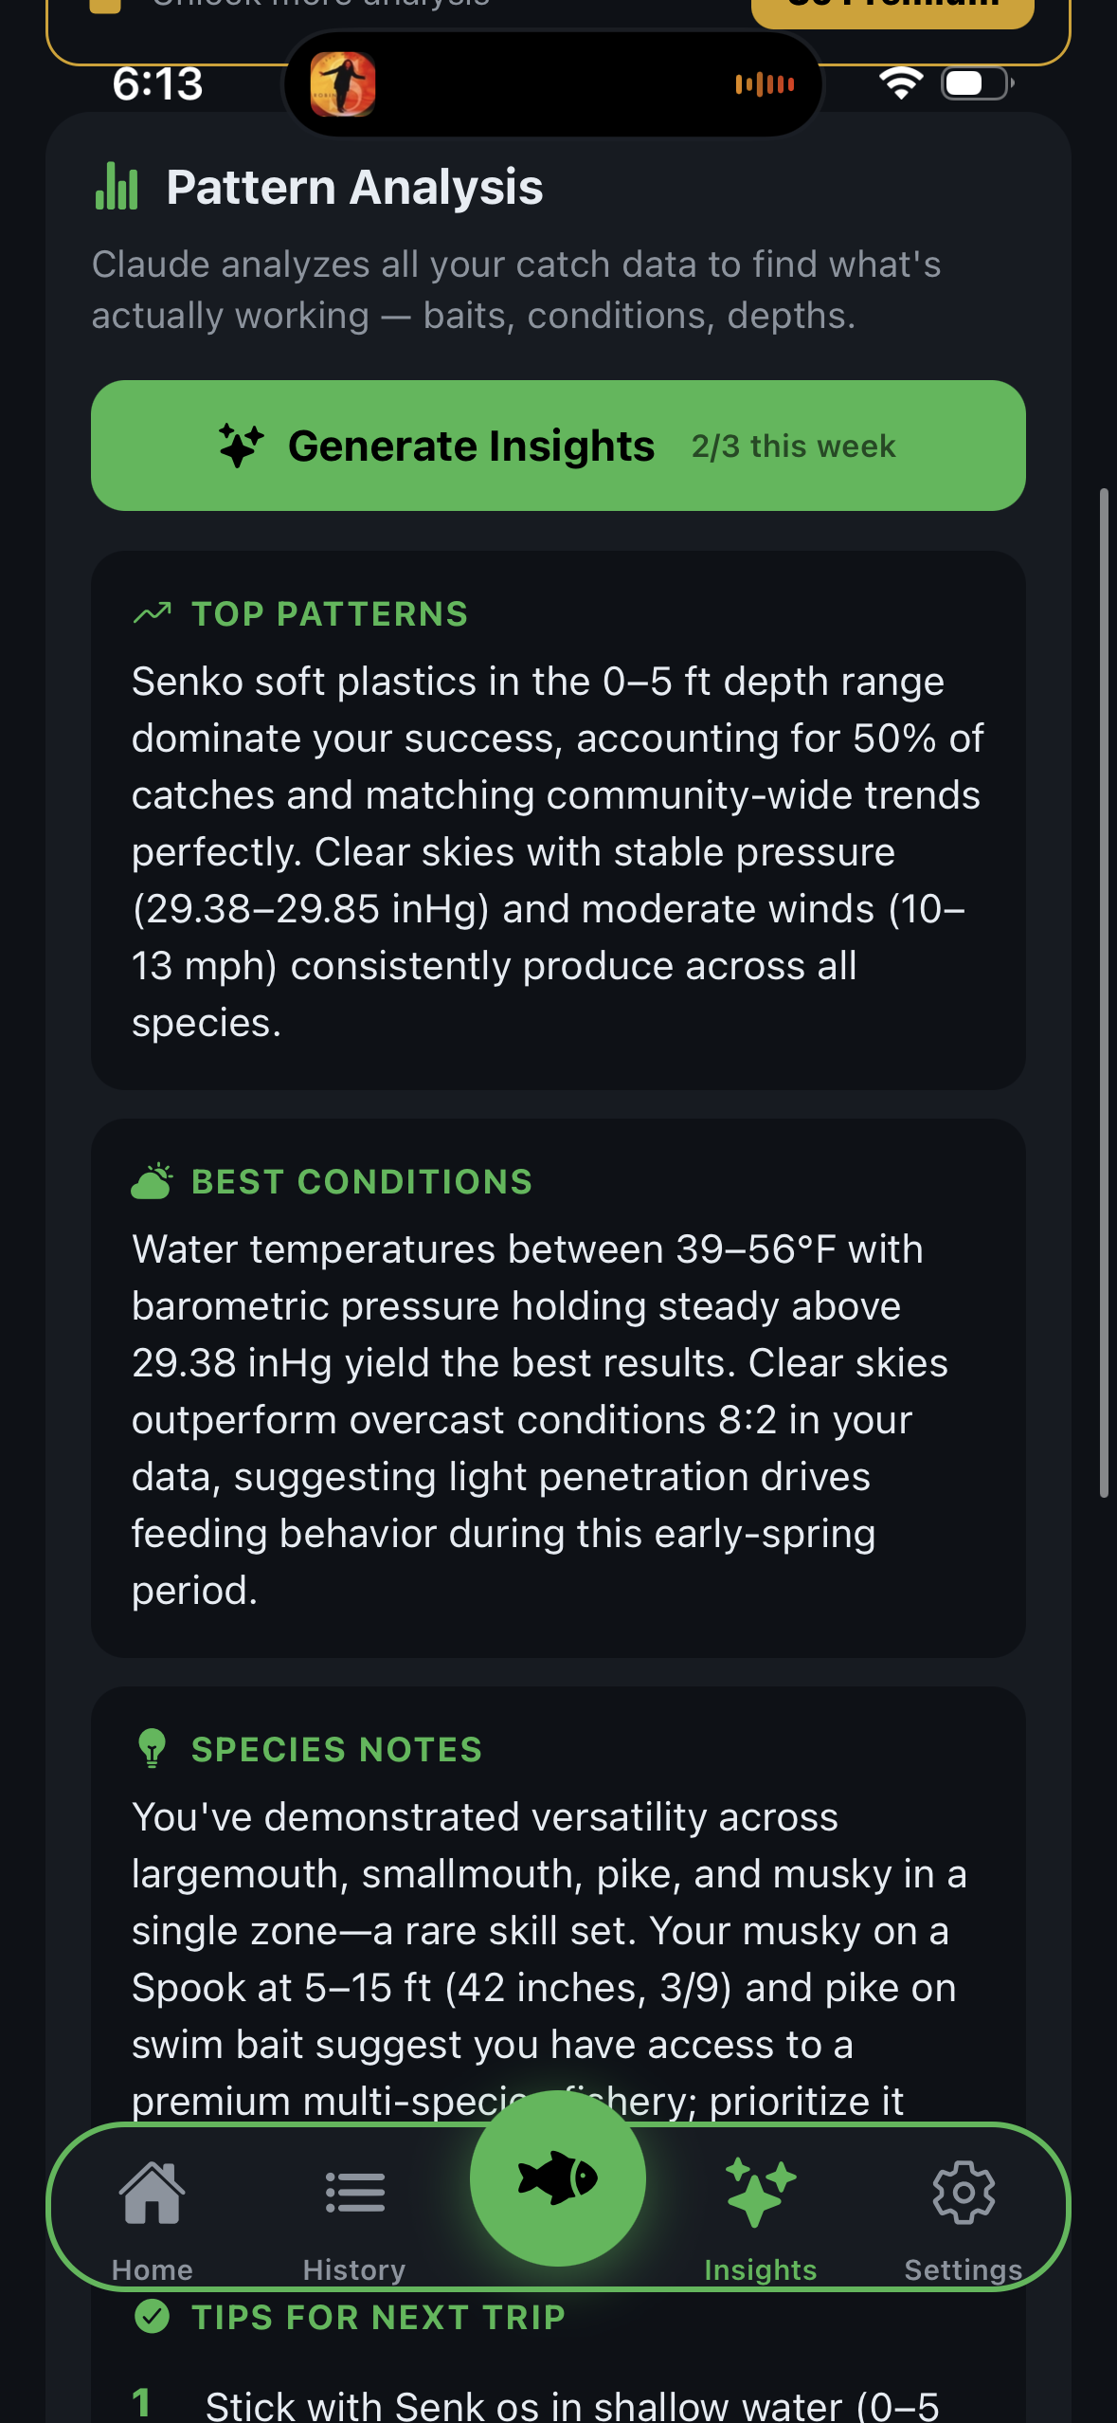Tap the now-playing album art thumbnail
1117x2423 pixels.
click(343, 84)
